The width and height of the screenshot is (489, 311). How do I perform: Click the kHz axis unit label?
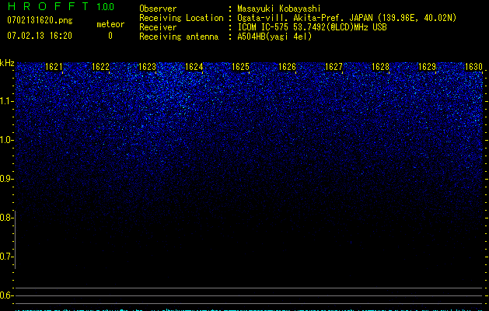pos(7,63)
